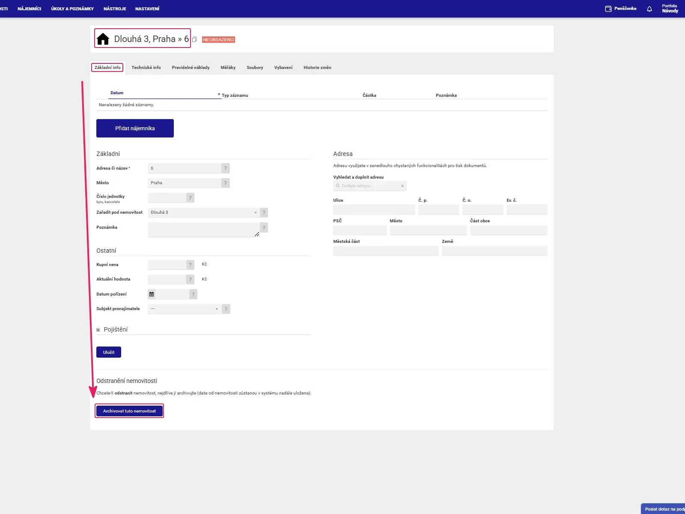Click Poslat dotaz na podporu button
685x514 pixels.
click(664, 509)
